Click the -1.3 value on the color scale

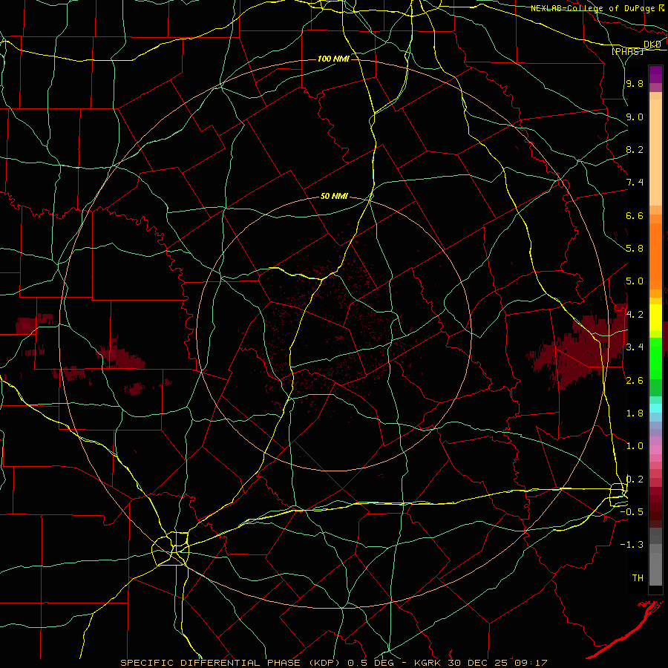pos(632,545)
